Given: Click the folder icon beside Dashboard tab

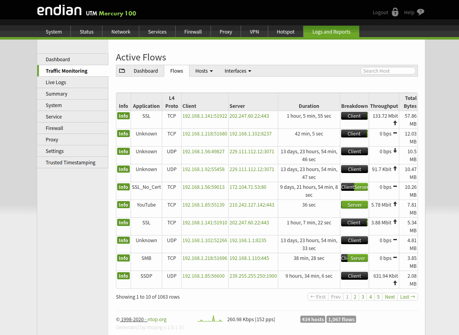Looking at the screenshot, I should tap(122, 71).
